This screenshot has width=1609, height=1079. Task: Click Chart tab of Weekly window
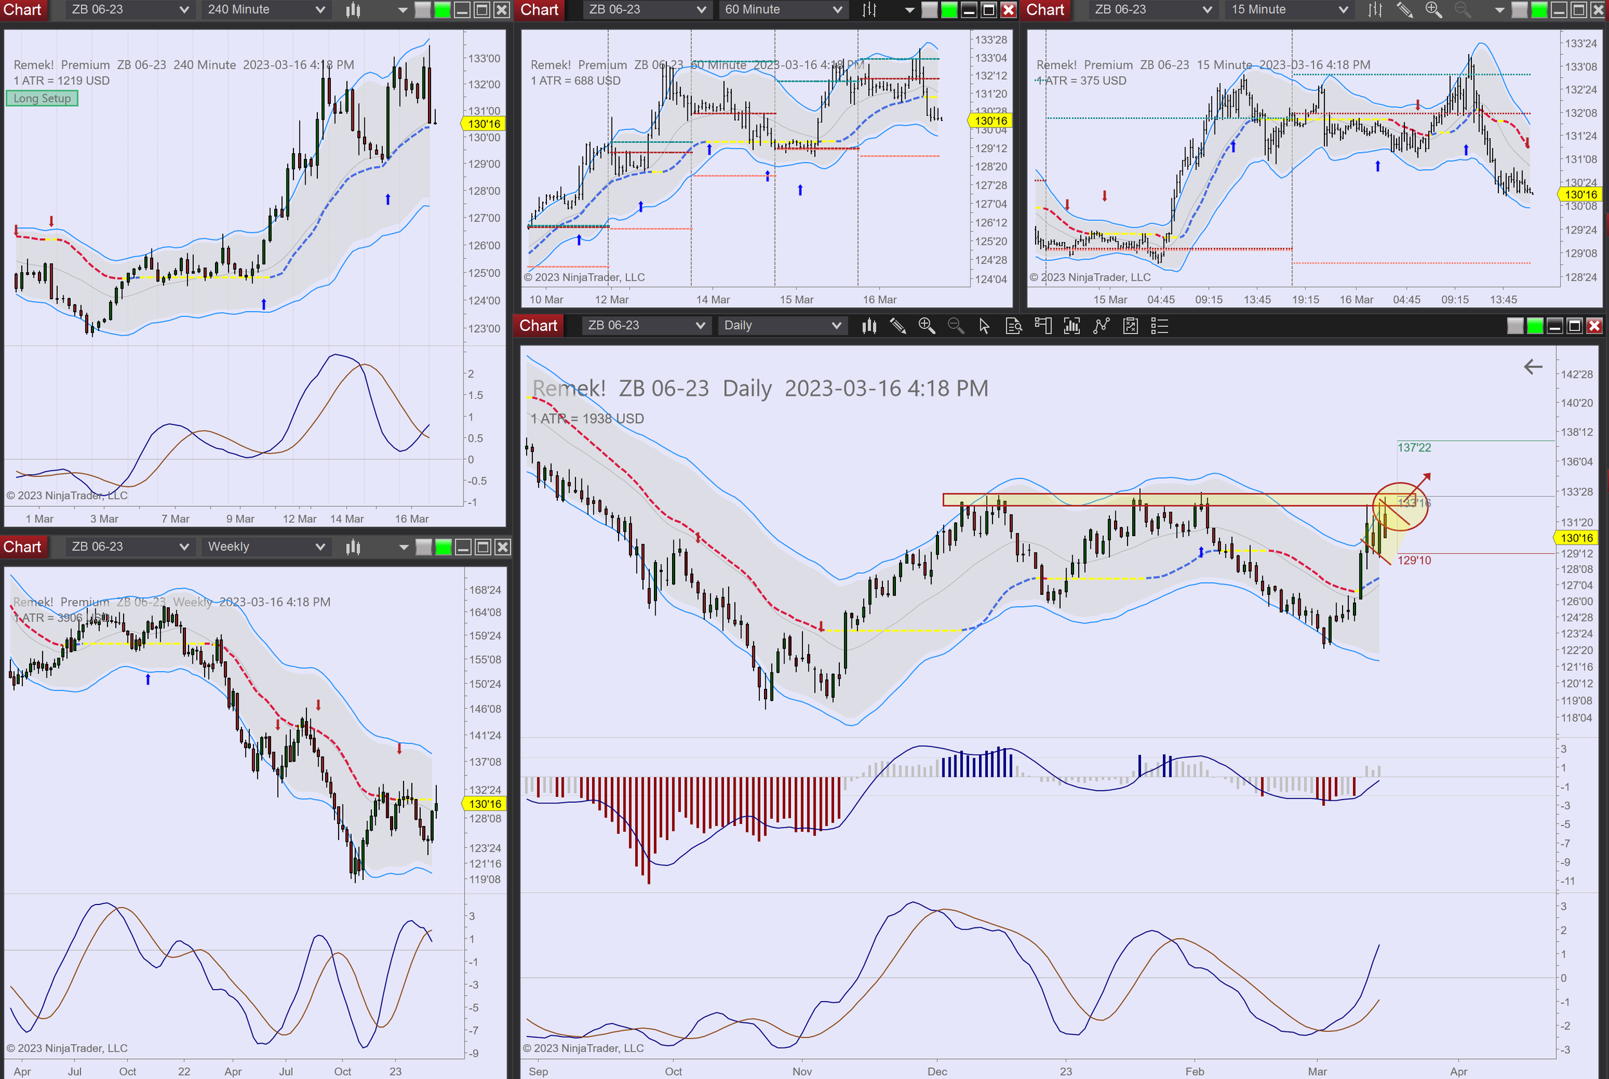coord(23,547)
